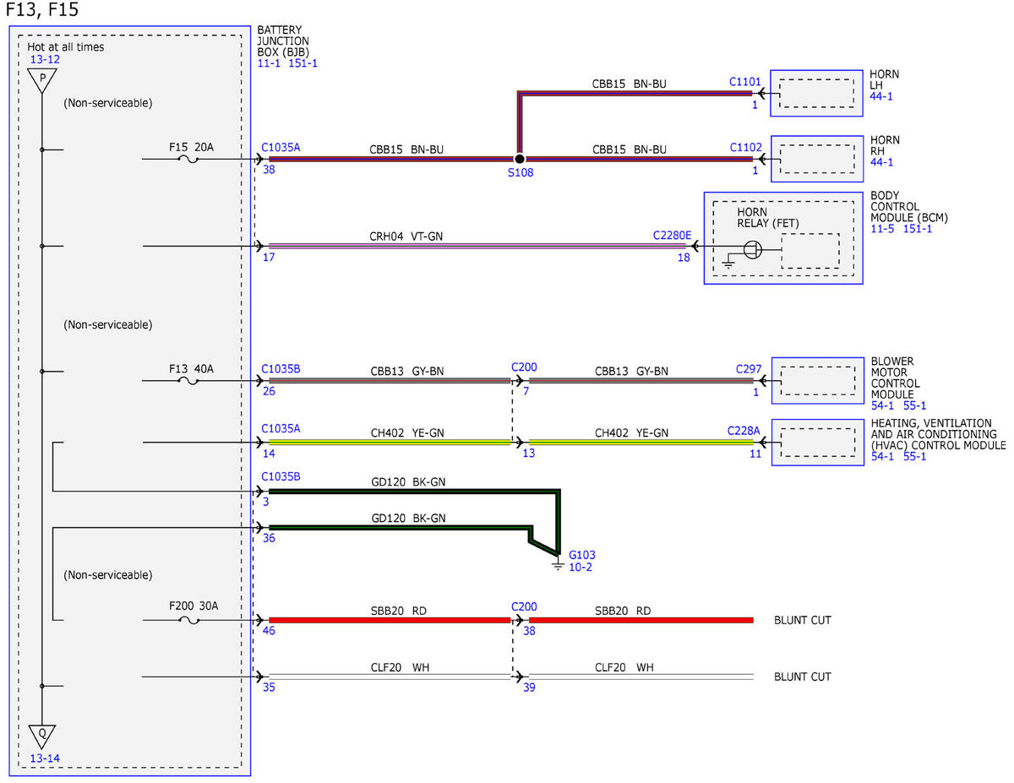Open the C297 connector link
Viewport: 1014px width, 783px height.
[747, 368]
